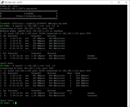Click the command 'iperf3 -c 192.168.1.110 -t15 -i3 -R'
Image resolution: width=130 pixels, height=107 pixels.
click(37, 26)
